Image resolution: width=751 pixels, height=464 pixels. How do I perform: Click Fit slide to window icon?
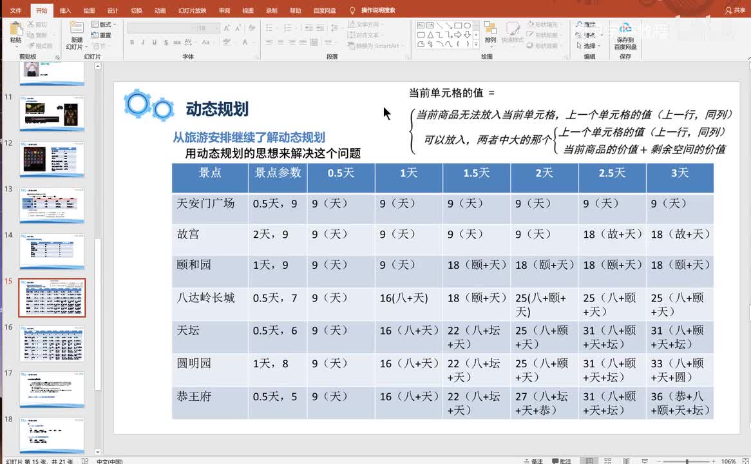(745, 461)
